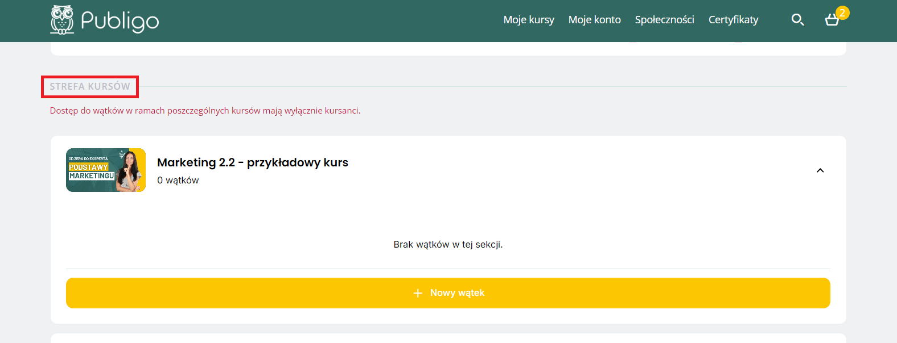897x343 pixels.
Task: Click the Publigo owl logo icon
Action: (x=61, y=20)
